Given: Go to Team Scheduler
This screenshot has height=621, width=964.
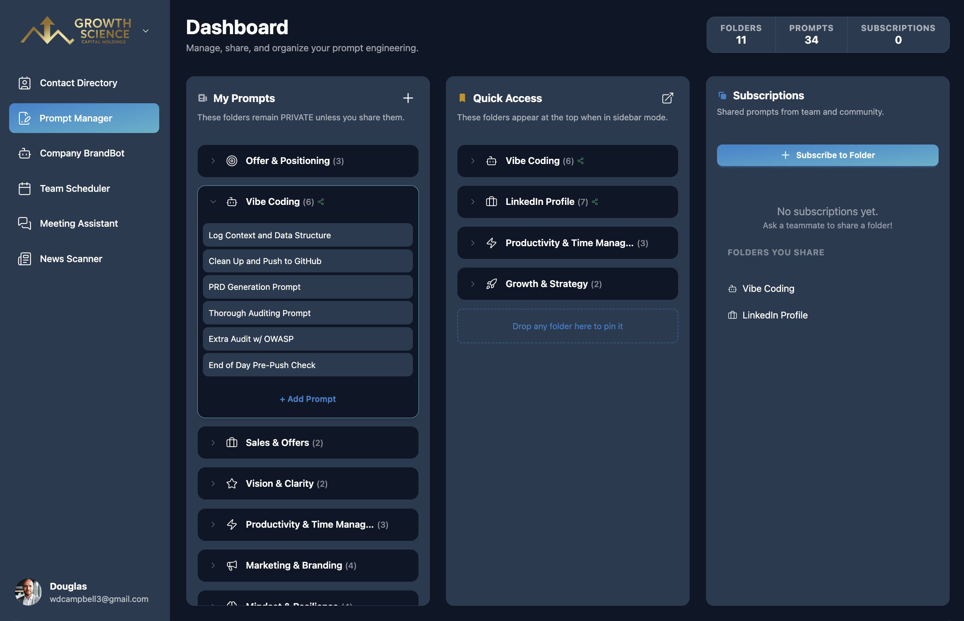Looking at the screenshot, I should (x=84, y=188).
